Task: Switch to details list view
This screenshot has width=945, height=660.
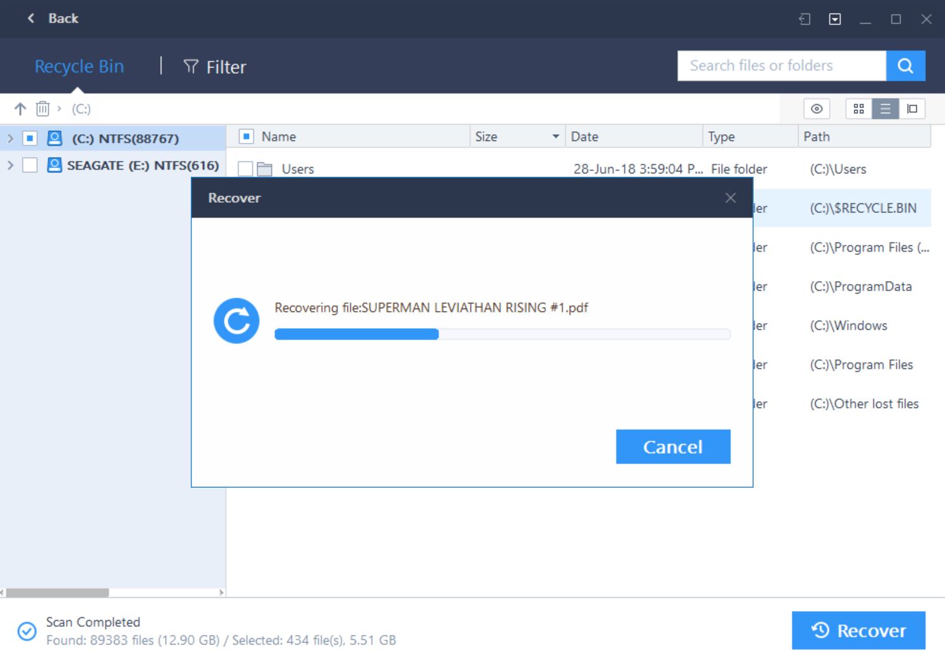Action: click(x=885, y=109)
